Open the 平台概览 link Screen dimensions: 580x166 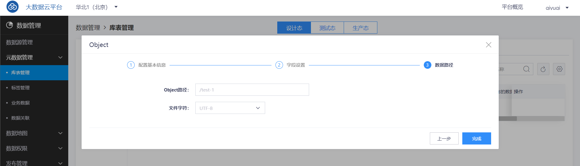(x=512, y=7)
